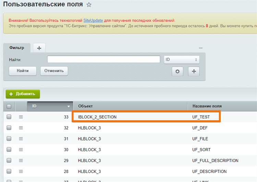Tick the select-all checkbox in table header

coord(9,106)
